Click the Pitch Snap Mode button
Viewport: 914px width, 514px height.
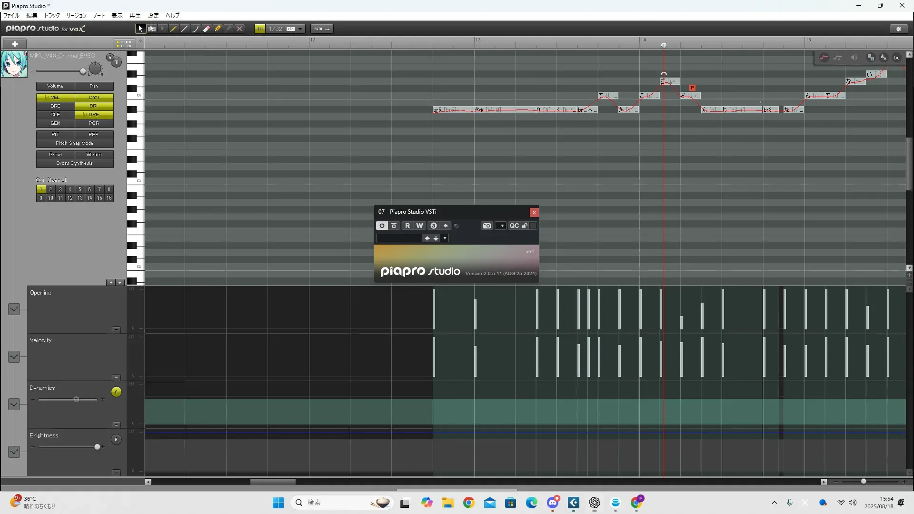pyautogui.click(x=75, y=143)
